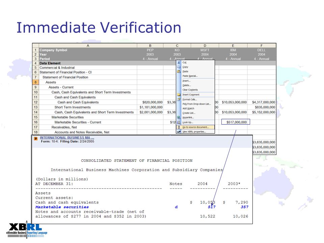Viewport: 324px width, 243px height.
Task: Click Receivables, Net cell
Action: point(88,127)
